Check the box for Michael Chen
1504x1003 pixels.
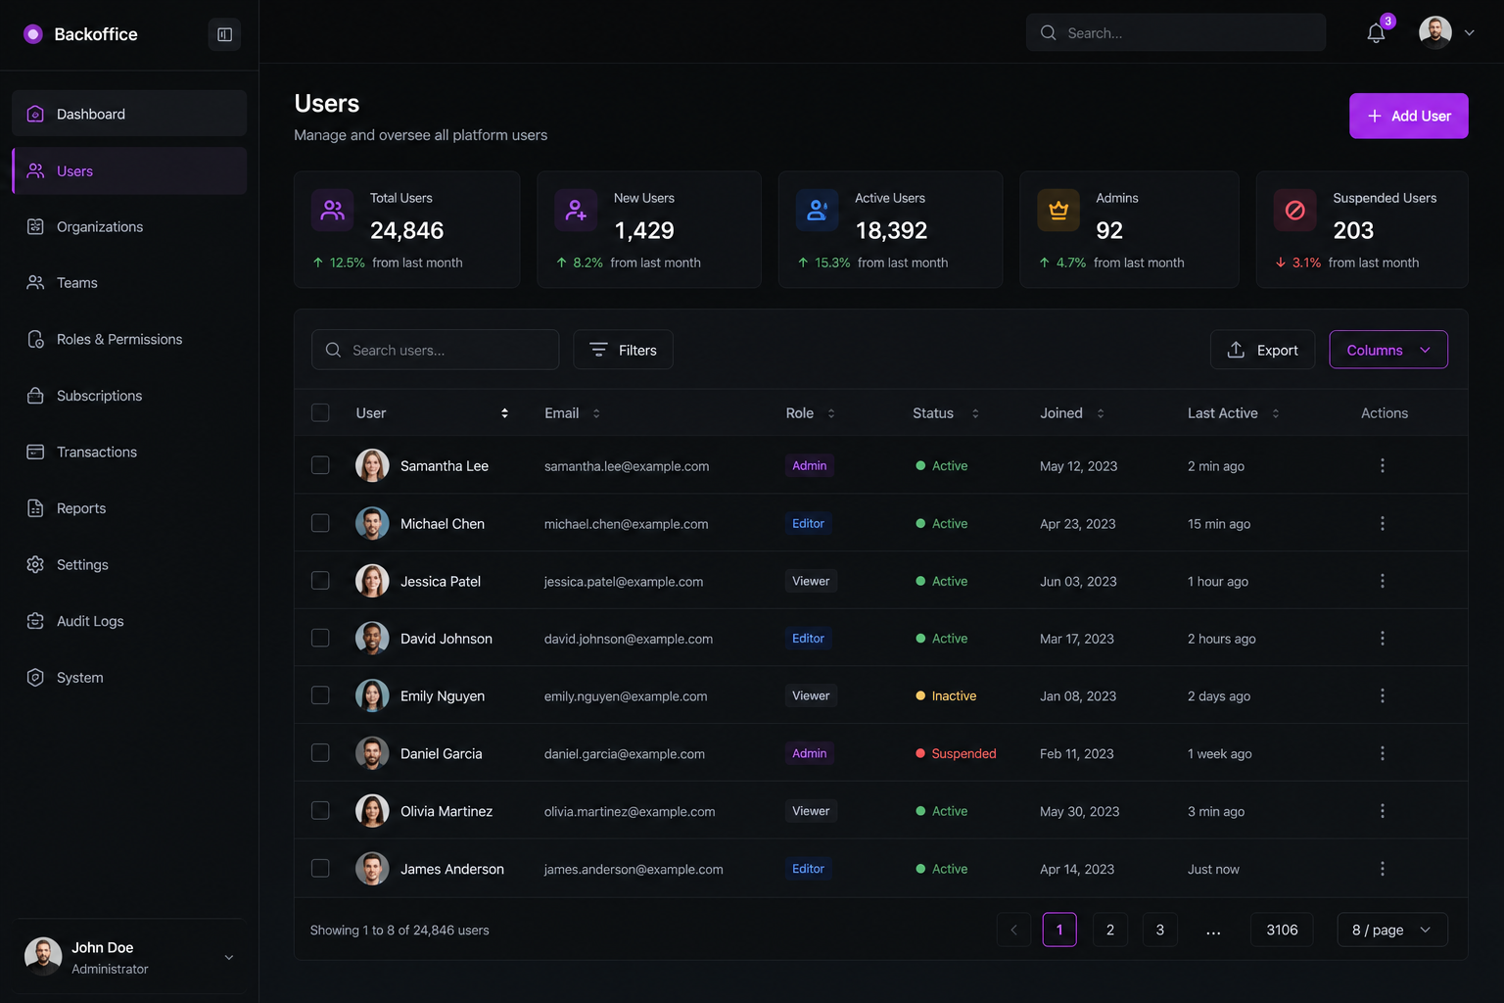320,523
